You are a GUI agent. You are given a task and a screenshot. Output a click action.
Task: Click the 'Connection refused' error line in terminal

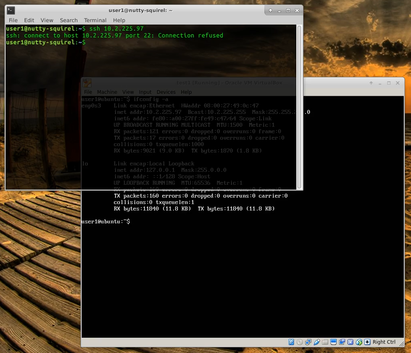[115, 35]
